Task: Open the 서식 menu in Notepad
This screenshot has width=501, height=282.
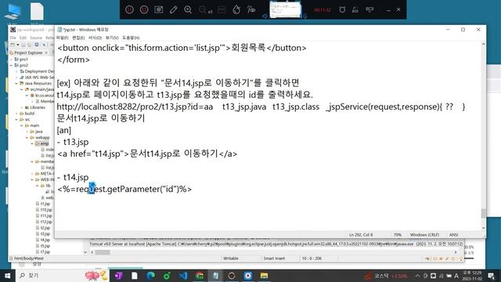Action: (95, 38)
